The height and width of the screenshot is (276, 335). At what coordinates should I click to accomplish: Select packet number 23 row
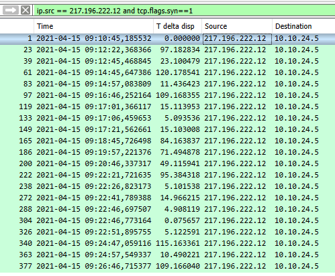coord(167,50)
